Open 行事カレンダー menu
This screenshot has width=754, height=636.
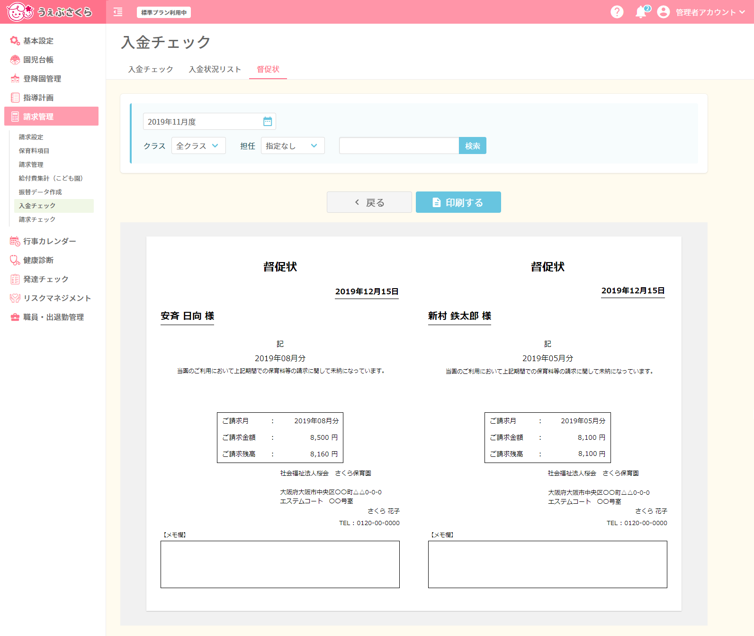click(x=51, y=241)
